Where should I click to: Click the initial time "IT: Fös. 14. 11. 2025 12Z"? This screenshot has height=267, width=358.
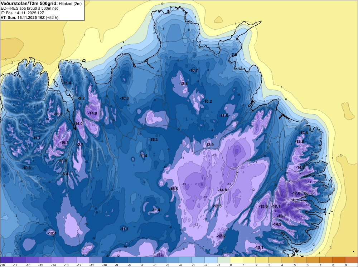click(x=22, y=13)
